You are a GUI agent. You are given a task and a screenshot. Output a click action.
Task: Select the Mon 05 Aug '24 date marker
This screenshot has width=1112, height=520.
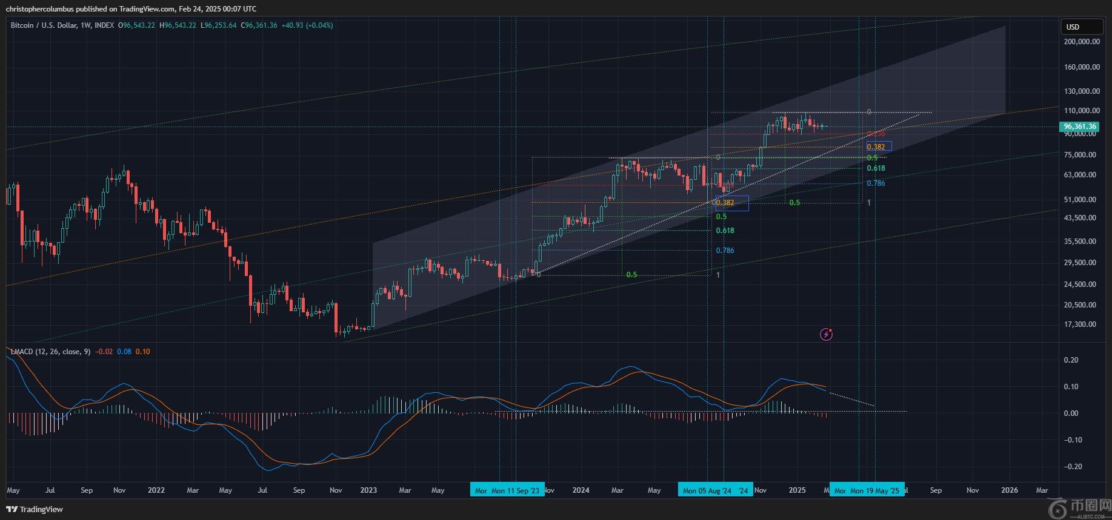707,490
